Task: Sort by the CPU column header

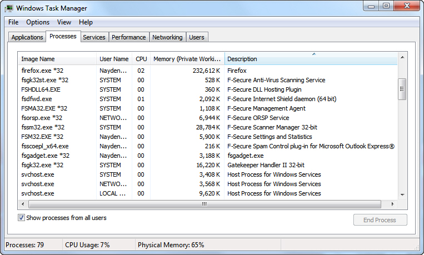Action: [141, 59]
